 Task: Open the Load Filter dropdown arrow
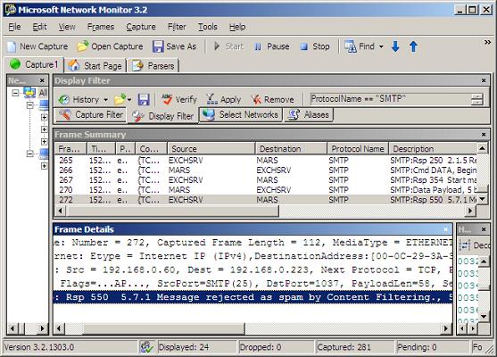pos(129,100)
